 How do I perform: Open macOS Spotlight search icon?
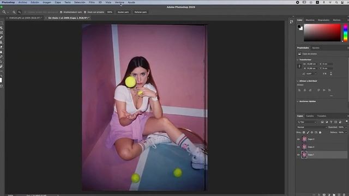pos(336,2)
